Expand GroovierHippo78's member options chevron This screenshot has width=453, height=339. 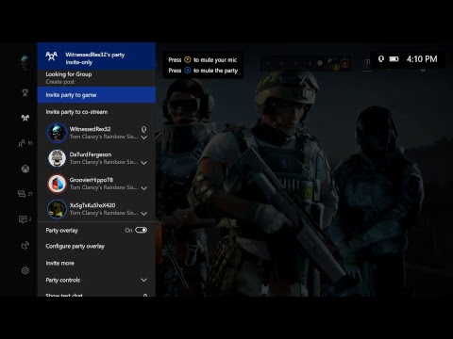[143, 188]
